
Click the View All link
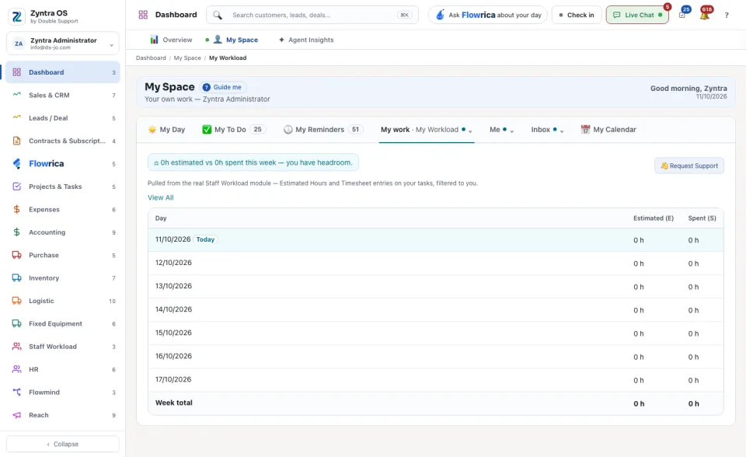pos(160,197)
